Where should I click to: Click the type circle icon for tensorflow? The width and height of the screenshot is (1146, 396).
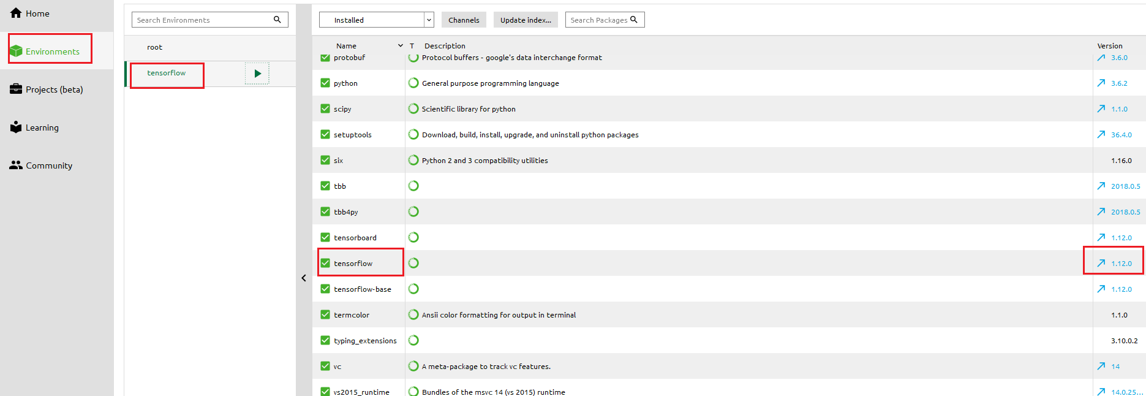pyautogui.click(x=413, y=263)
